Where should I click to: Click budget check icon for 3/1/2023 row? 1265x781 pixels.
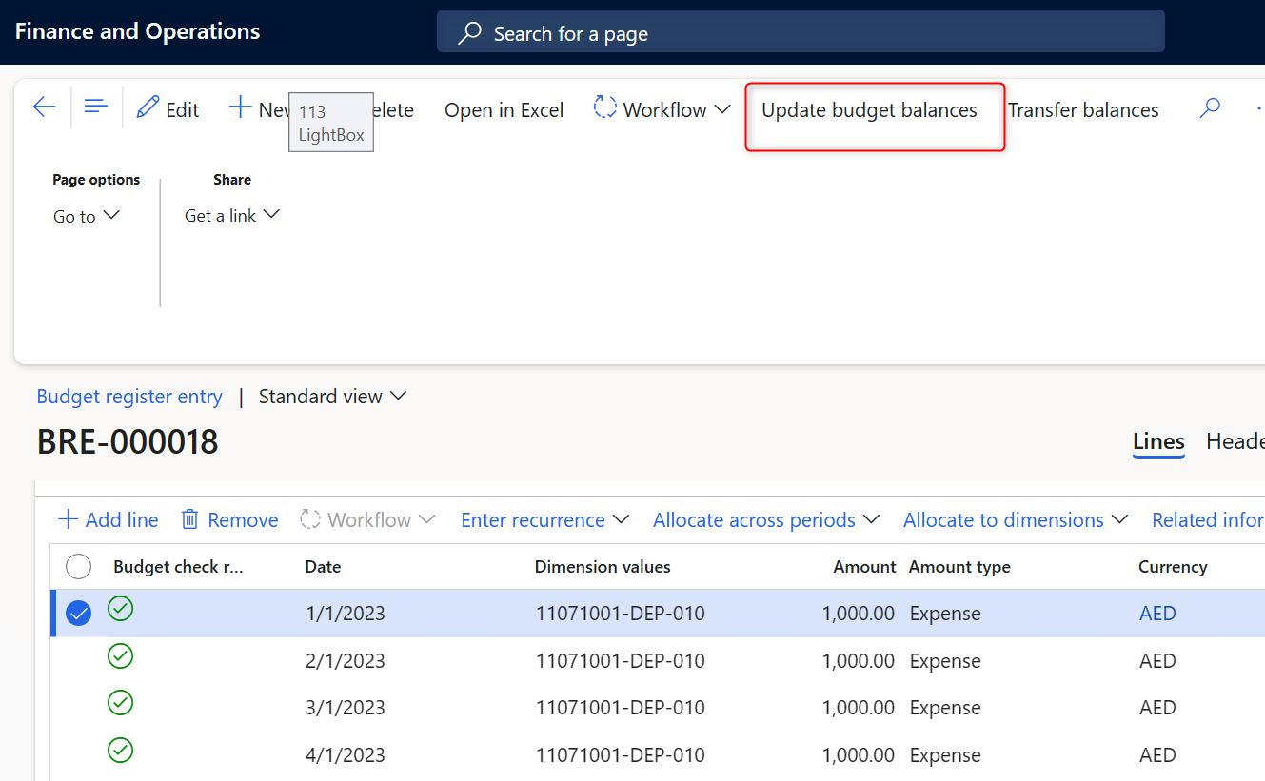120,703
